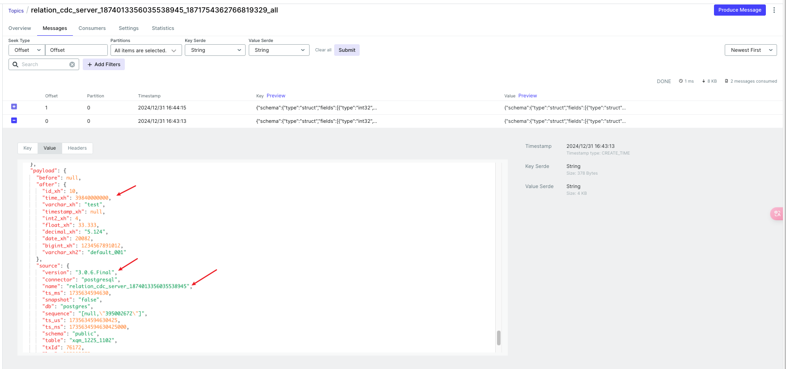Click the Produce Message button
Screen dimensions: 786x369
tap(739, 10)
